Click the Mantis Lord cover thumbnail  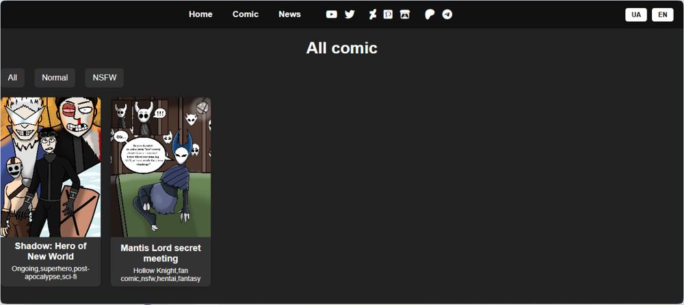(161, 167)
